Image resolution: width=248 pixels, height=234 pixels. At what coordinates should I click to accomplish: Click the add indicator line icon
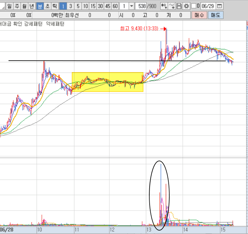pyautogui.click(x=171, y=6)
